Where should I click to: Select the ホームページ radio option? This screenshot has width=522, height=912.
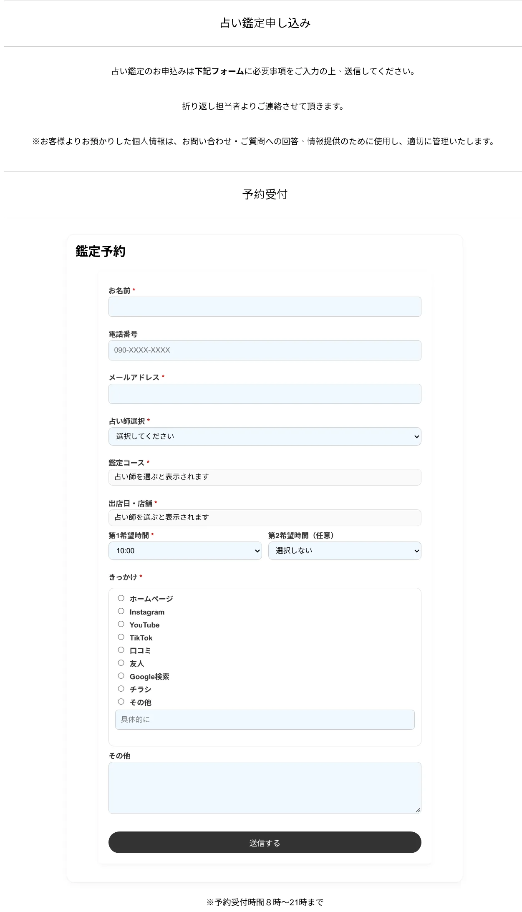[x=121, y=598]
